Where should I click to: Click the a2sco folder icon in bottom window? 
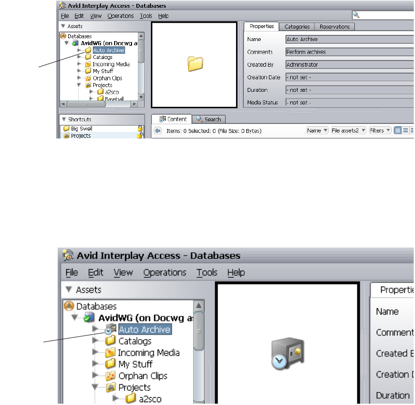pyautogui.click(x=131, y=398)
